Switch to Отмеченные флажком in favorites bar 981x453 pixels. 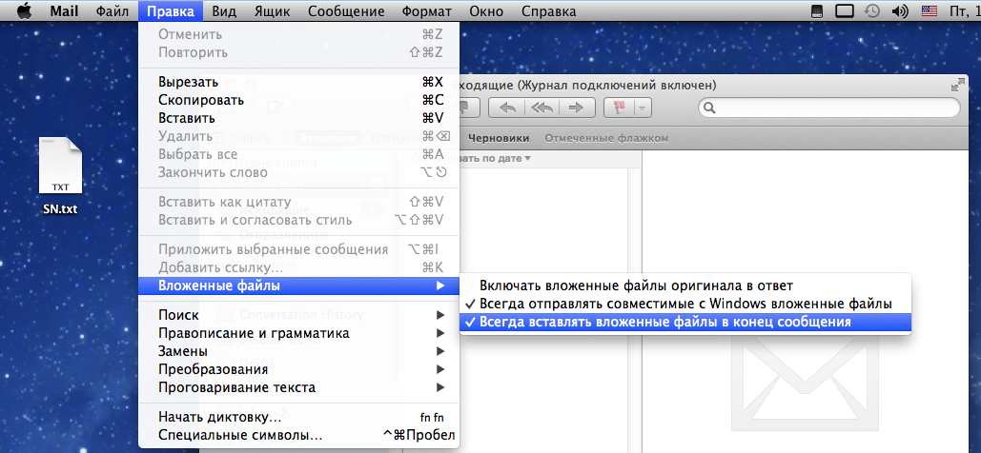tap(606, 138)
